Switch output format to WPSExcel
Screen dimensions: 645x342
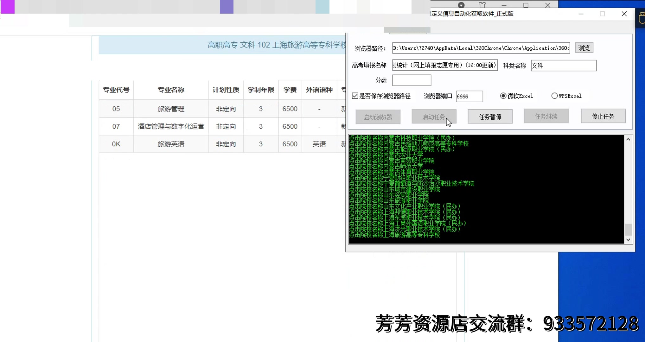tap(554, 96)
